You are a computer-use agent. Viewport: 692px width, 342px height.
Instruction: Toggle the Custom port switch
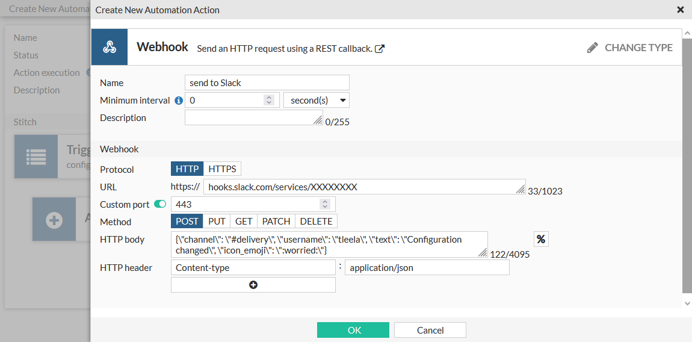(x=160, y=204)
